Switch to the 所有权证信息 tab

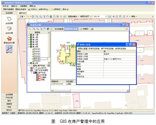pyautogui.click(x=94, y=49)
